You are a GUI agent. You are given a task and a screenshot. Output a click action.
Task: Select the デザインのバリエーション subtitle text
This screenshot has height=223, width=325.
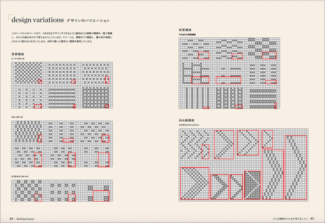(x=88, y=21)
